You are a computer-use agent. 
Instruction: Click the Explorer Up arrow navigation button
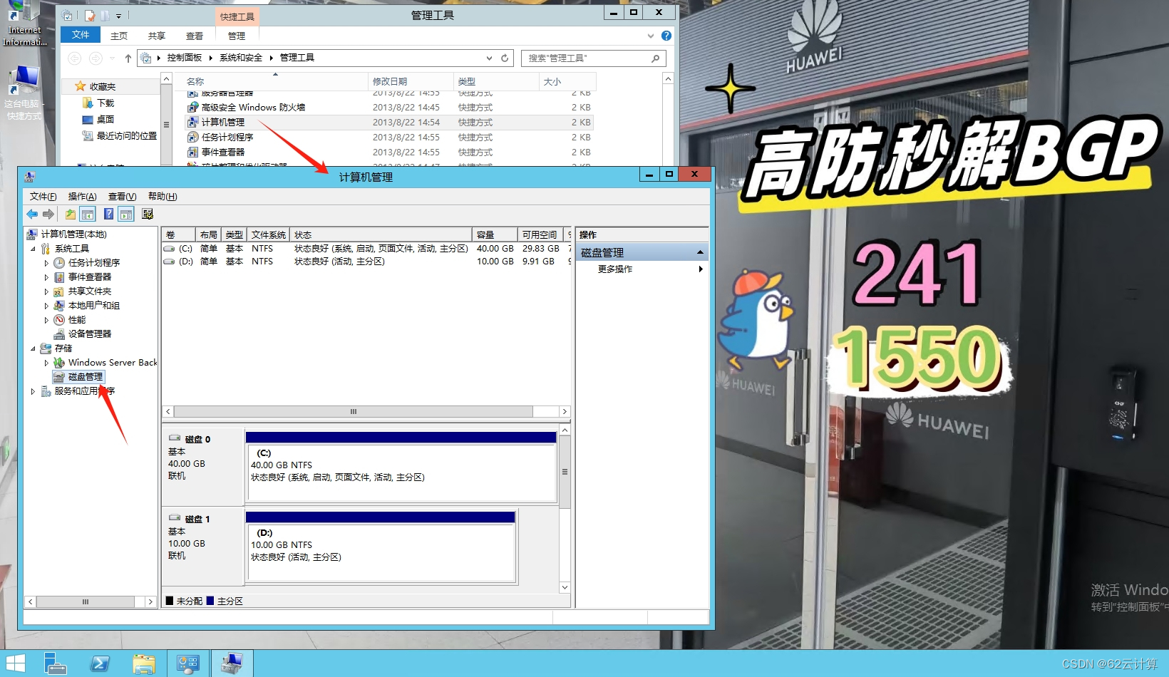[x=128, y=58]
